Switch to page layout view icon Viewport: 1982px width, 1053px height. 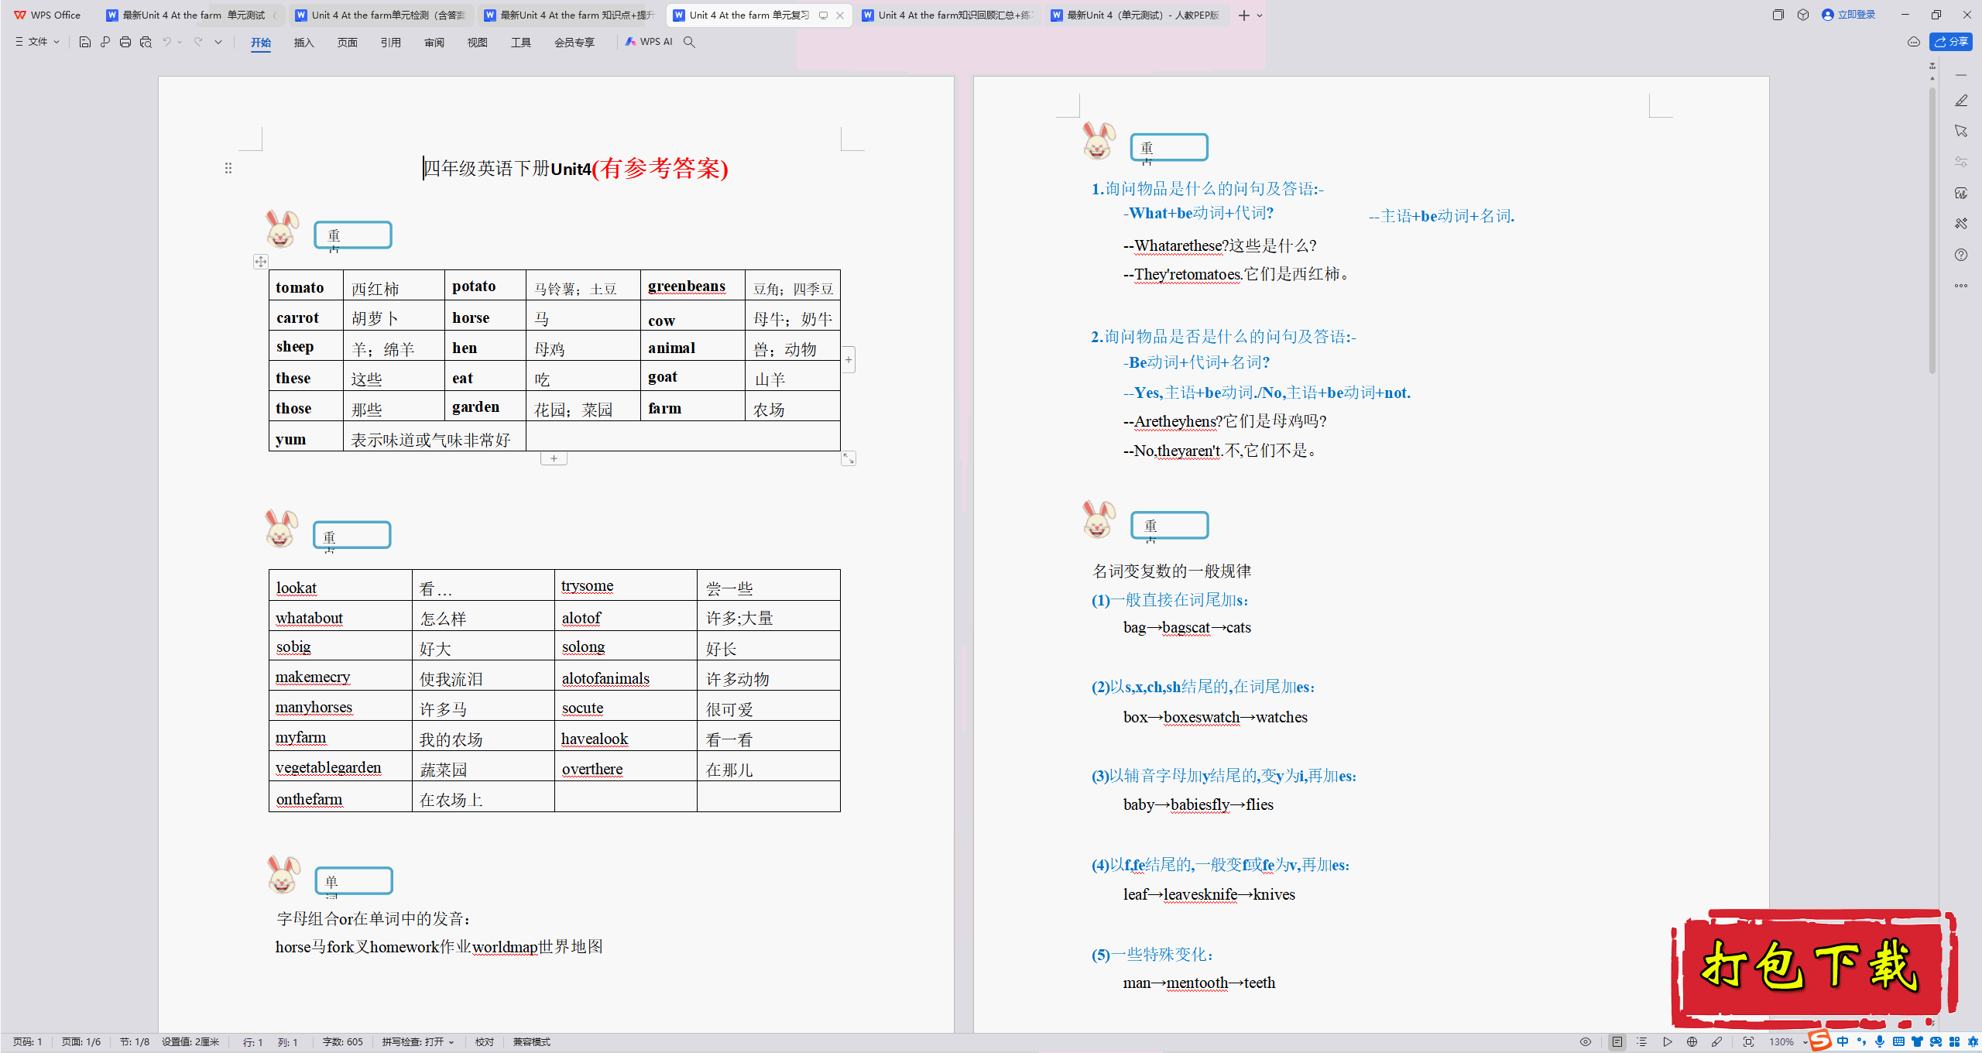click(x=1617, y=1042)
